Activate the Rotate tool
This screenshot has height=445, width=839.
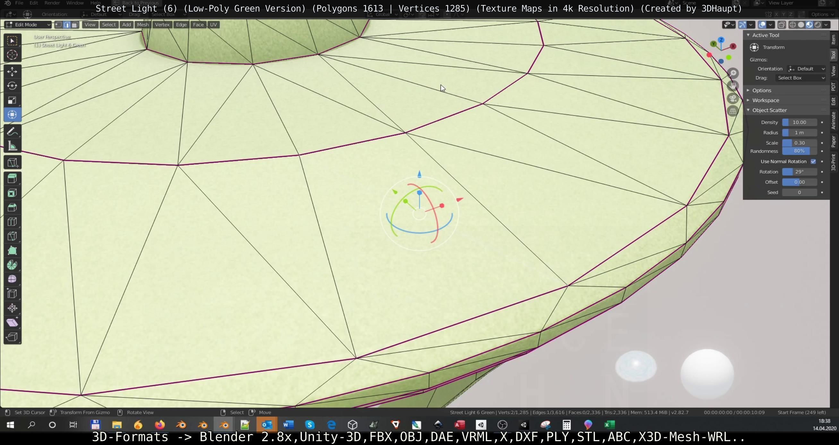click(12, 86)
